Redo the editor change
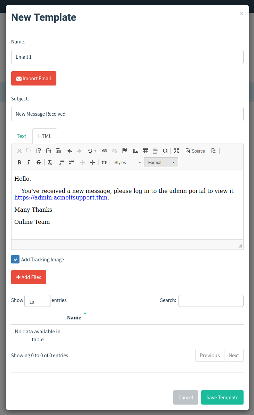Viewport: 254px width, 415px height. click(x=79, y=151)
